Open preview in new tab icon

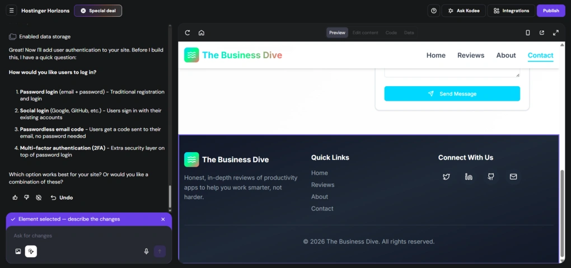click(542, 33)
